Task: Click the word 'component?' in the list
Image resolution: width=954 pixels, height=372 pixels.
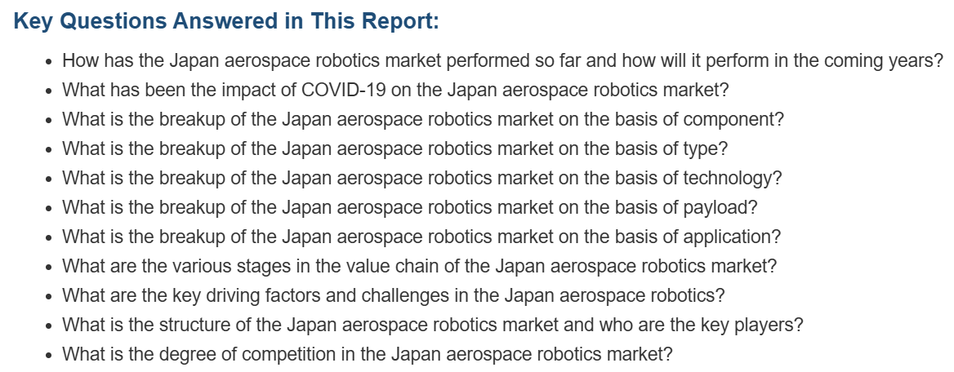Action: coord(733,120)
